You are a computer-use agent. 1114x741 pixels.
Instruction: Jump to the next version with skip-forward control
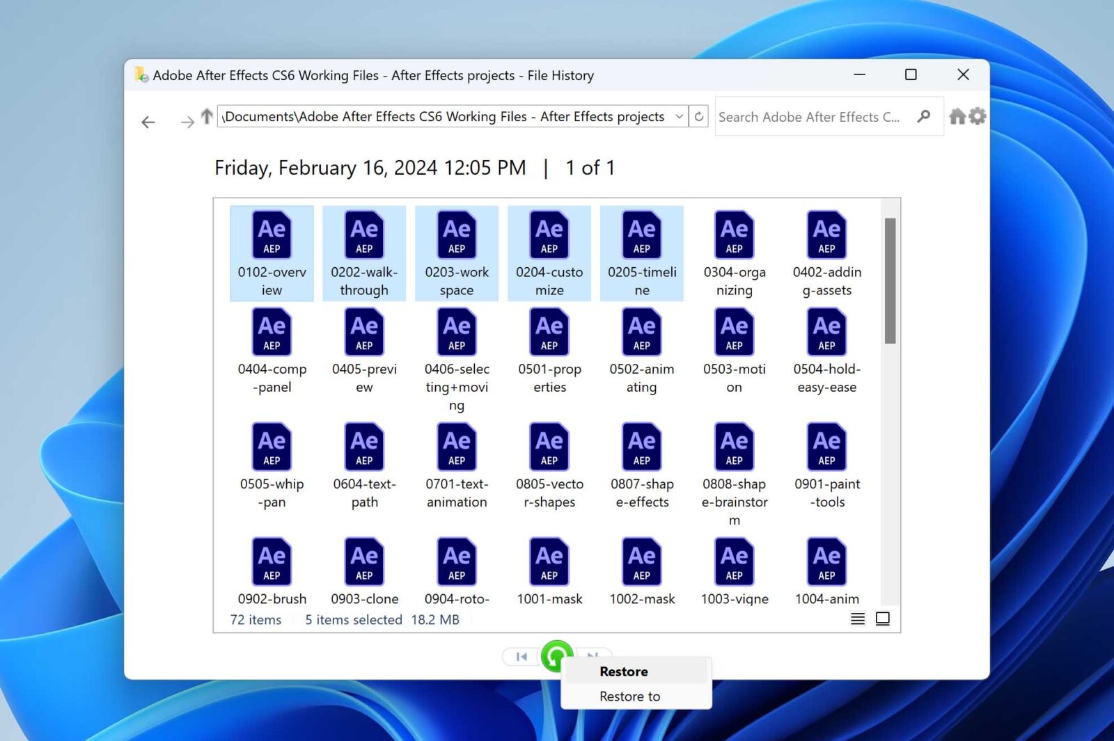pyautogui.click(x=593, y=656)
